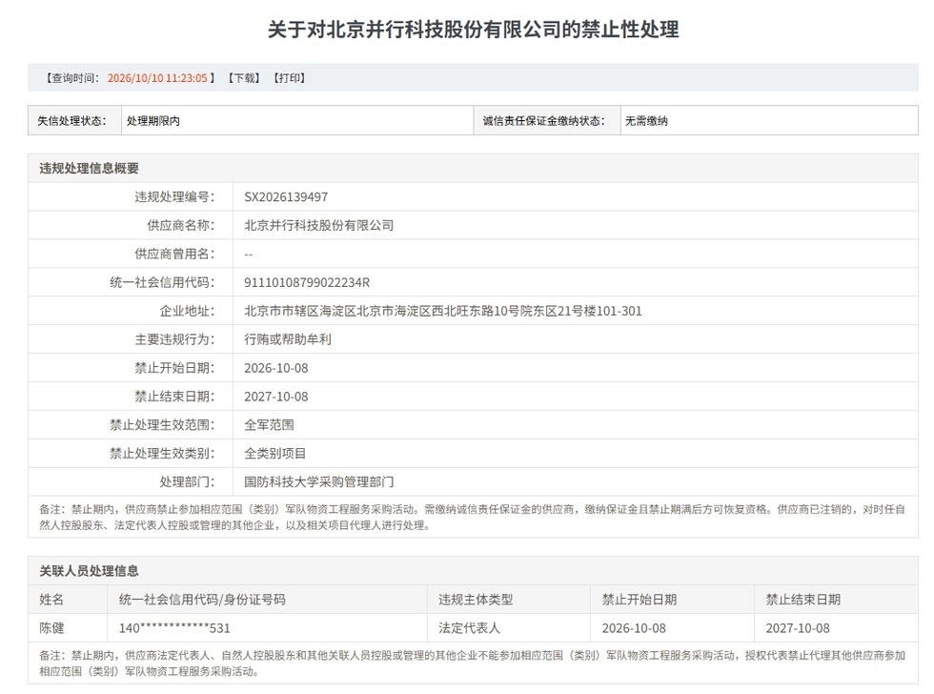Click the 供应商名称 label

pyautogui.click(x=181, y=225)
